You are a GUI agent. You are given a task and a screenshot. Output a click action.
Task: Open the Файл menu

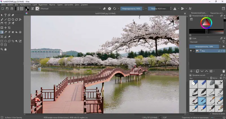(x=3, y=4)
